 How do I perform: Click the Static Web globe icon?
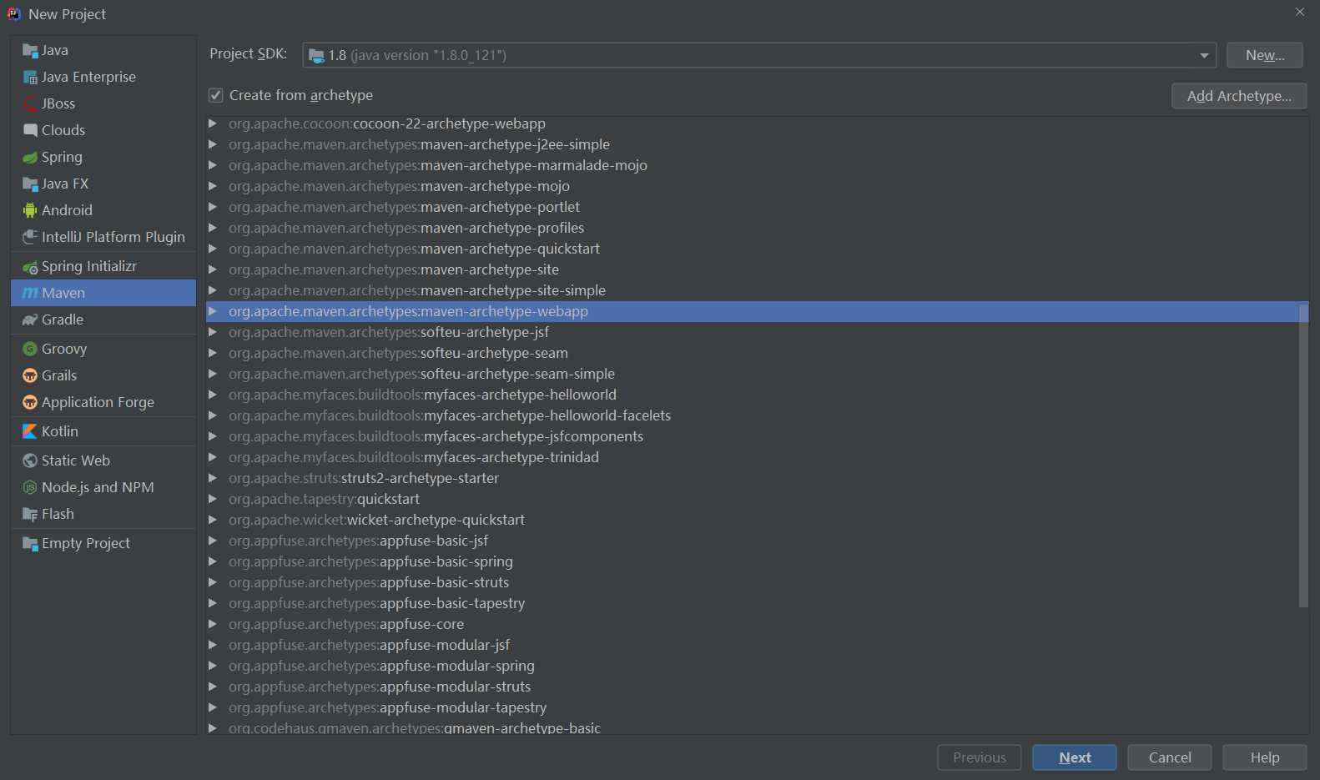[x=30, y=461]
